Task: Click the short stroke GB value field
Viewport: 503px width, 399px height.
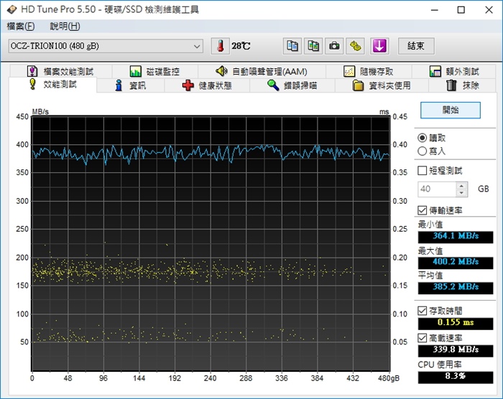Action: [x=437, y=189]
